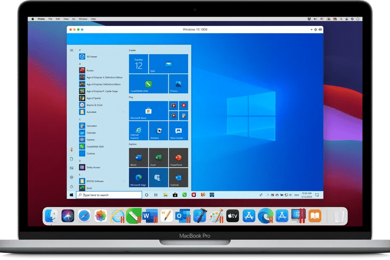The width and height of the screenshot is (390, 260).
Task: Click the "Explore" tile group header
Action: point(133,144)
